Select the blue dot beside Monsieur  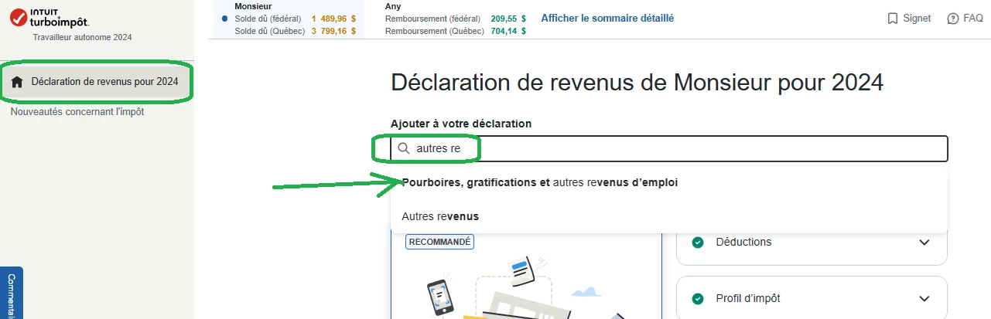[224, 18]
